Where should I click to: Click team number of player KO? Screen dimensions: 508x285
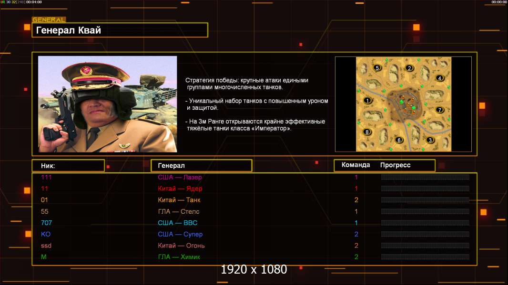pos(356,234)
